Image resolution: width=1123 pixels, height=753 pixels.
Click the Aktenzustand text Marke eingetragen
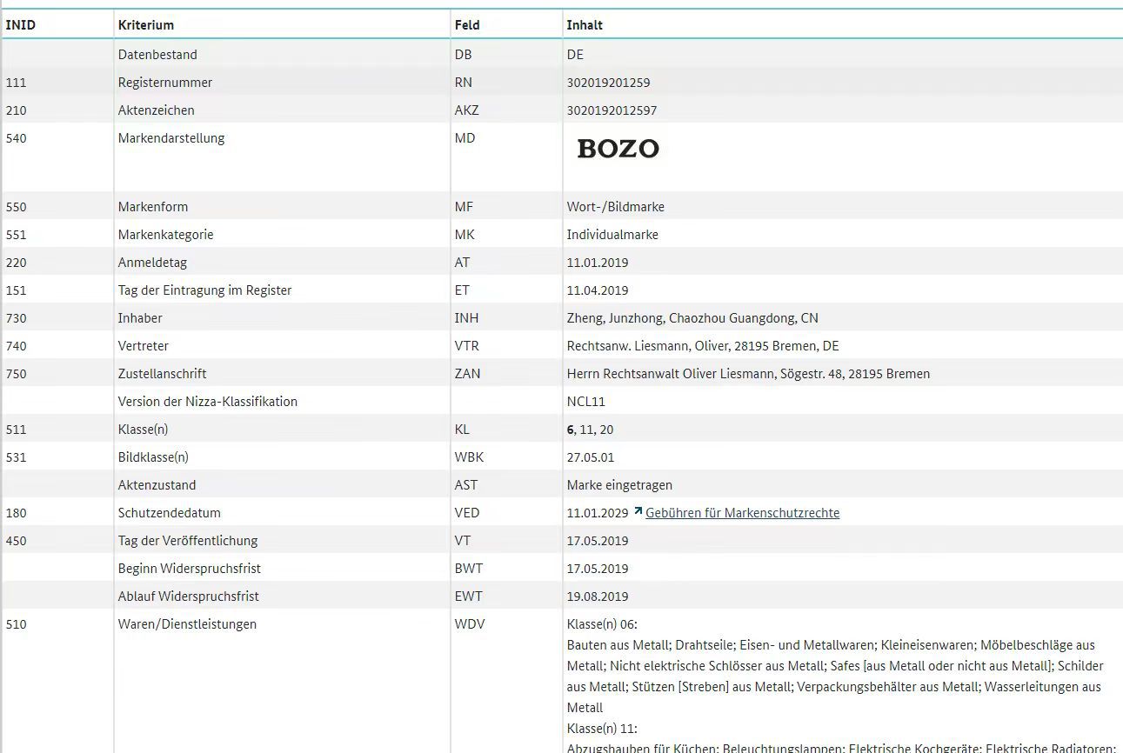tap(619, 485)
